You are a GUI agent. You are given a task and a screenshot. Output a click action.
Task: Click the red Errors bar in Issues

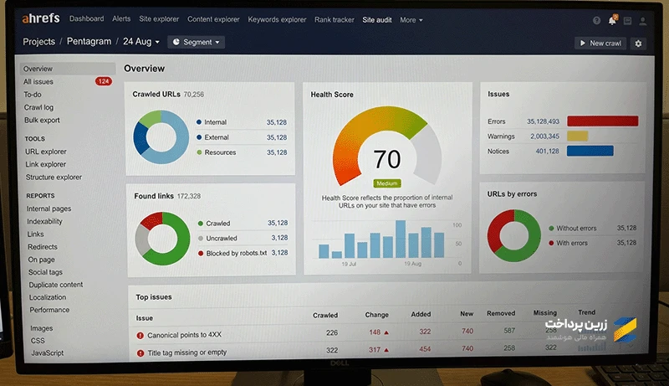click(x=602, y=121)
